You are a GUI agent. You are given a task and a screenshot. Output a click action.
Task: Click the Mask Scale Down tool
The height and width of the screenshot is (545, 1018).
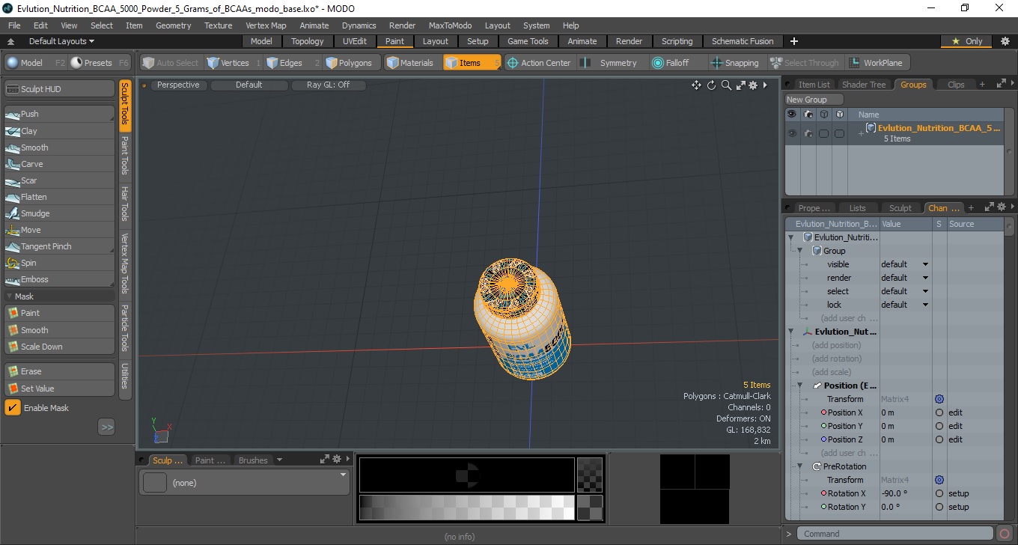click(59, 347)
